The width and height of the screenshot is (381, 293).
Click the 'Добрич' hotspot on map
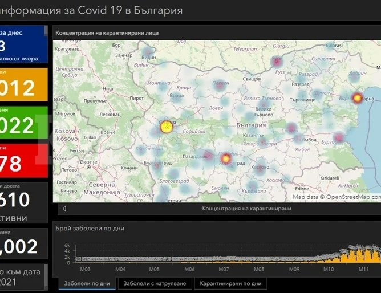(x=355, y=76)
